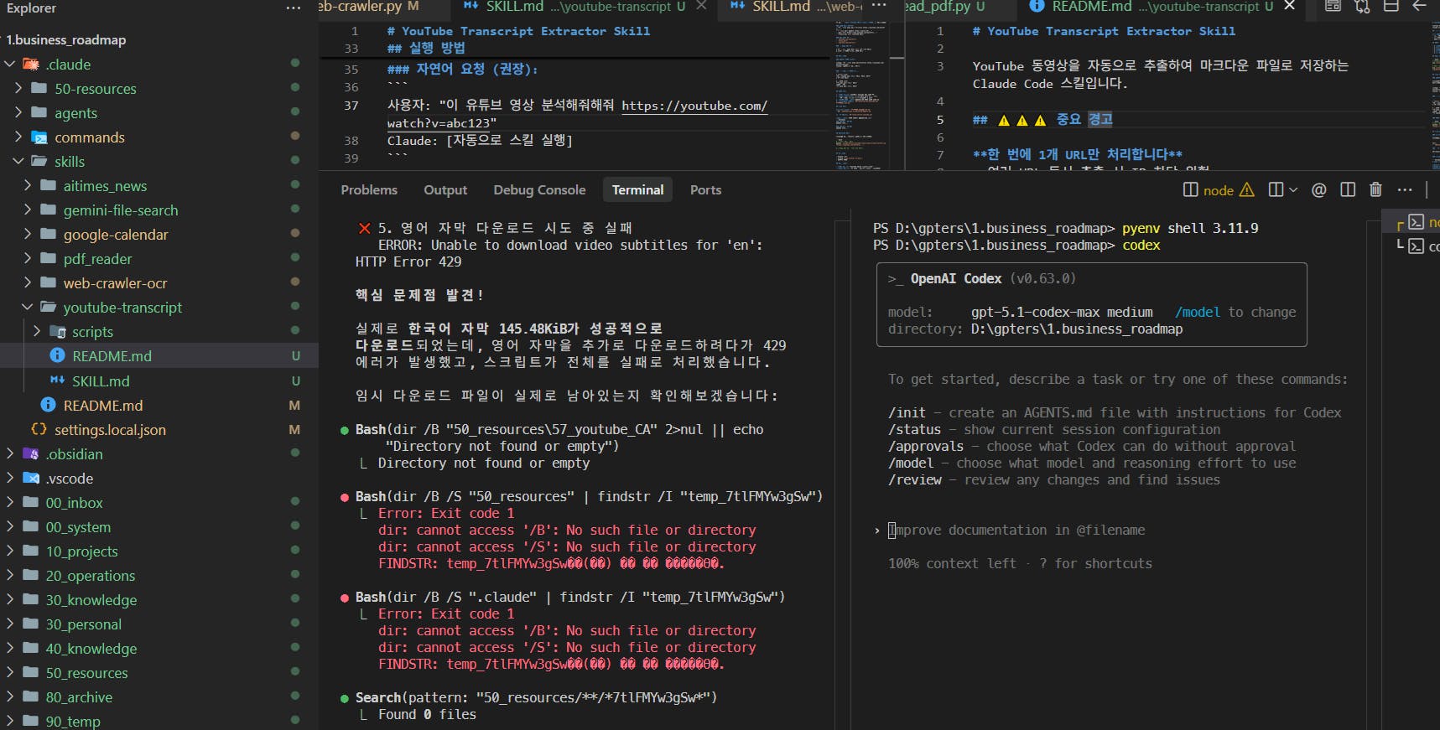Expand the 50-resources folder

(x=18, y=89)
